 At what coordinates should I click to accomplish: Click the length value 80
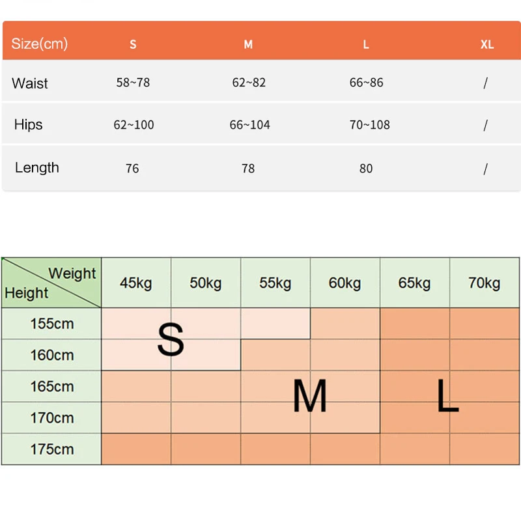366,169
